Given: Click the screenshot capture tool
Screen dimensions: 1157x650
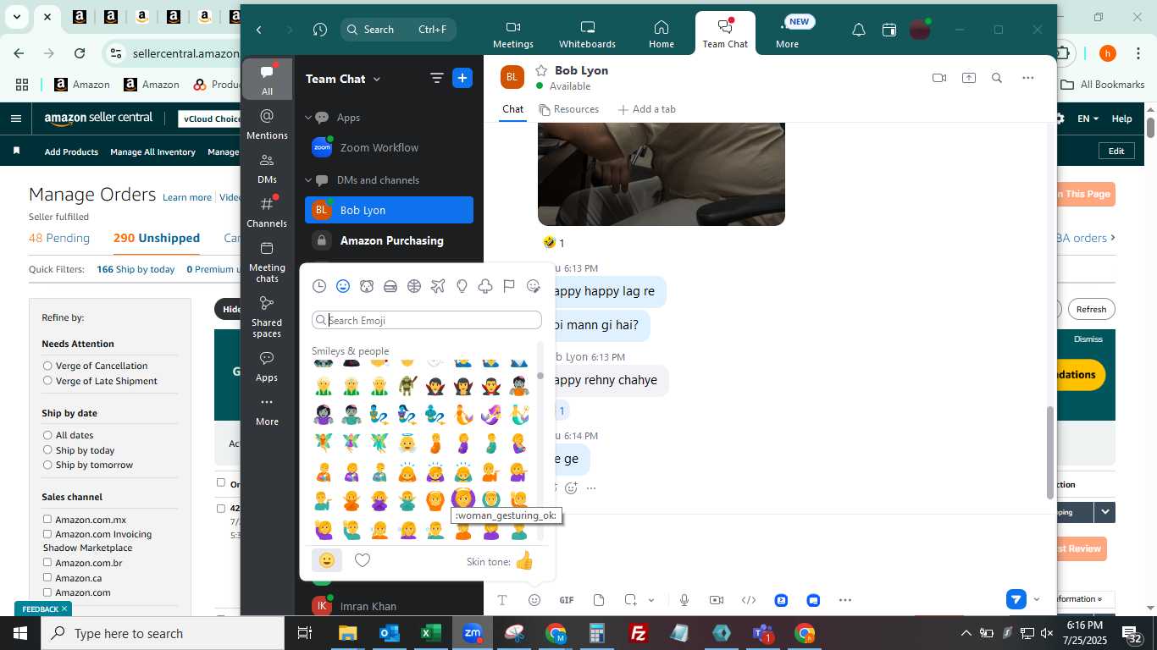Looking at the screenshot, I should pyautogui.click(x=631, y=600).
